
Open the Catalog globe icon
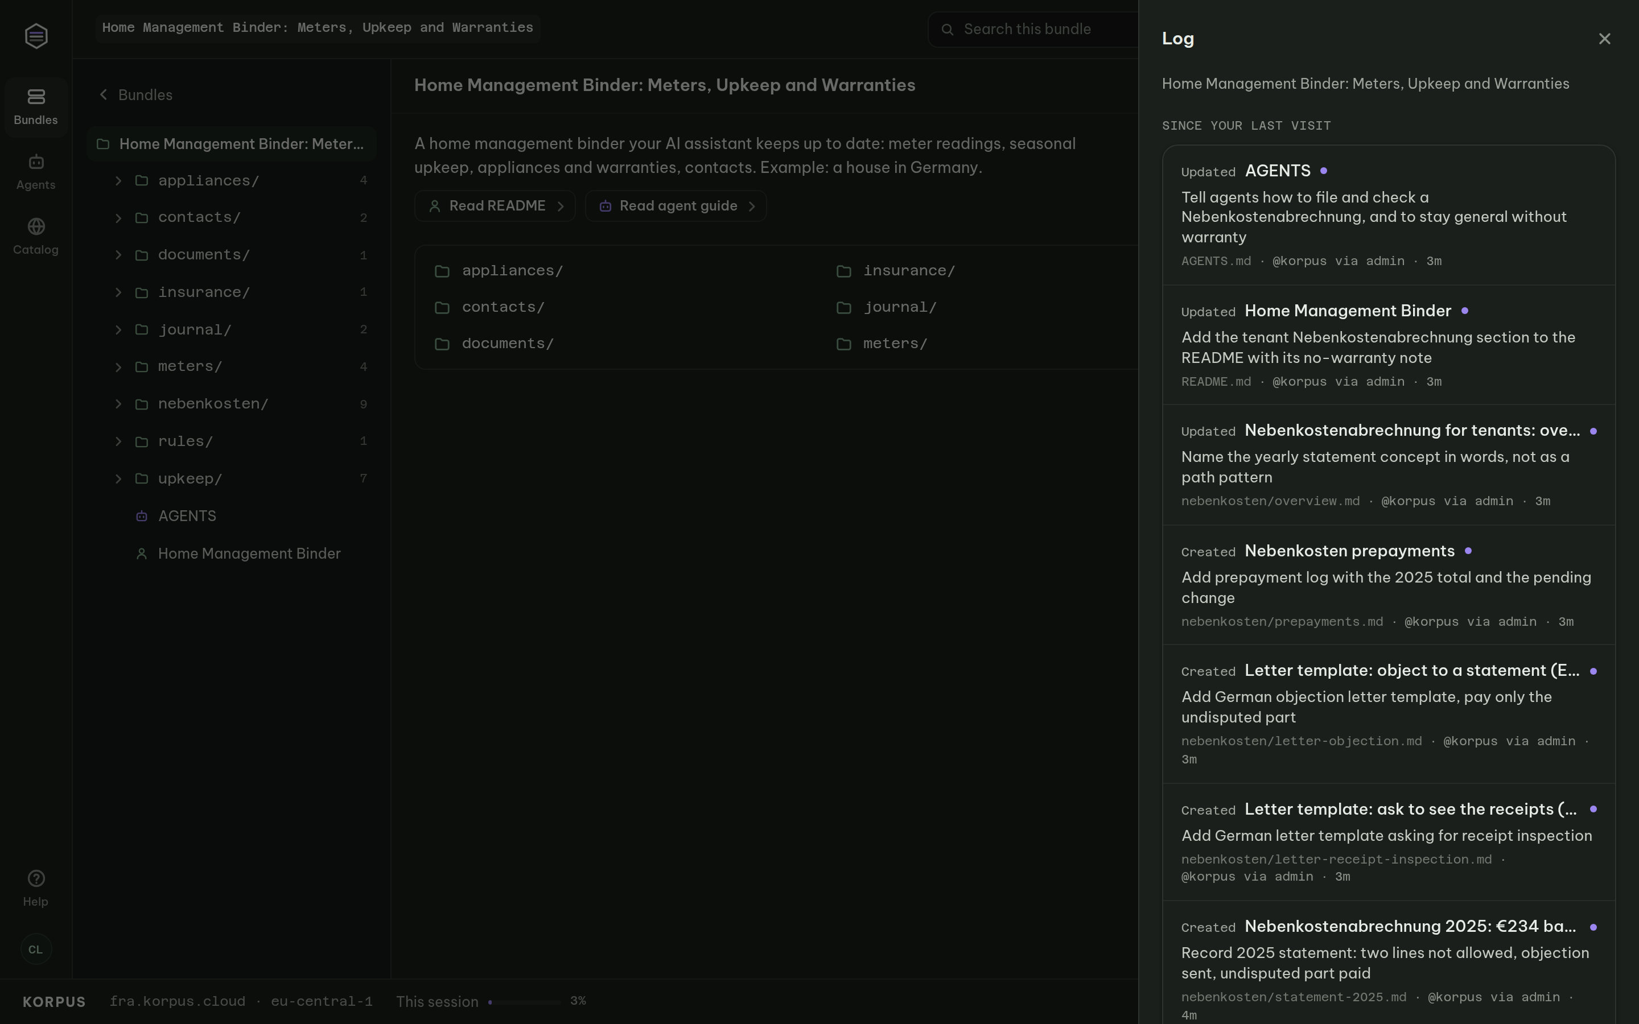coord(36,226)
